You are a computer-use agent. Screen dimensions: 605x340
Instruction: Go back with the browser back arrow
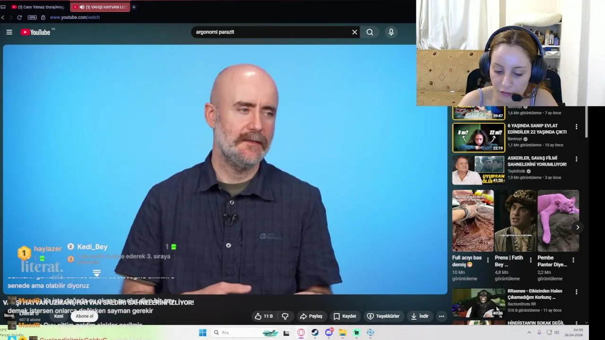[x=3, y=17]
